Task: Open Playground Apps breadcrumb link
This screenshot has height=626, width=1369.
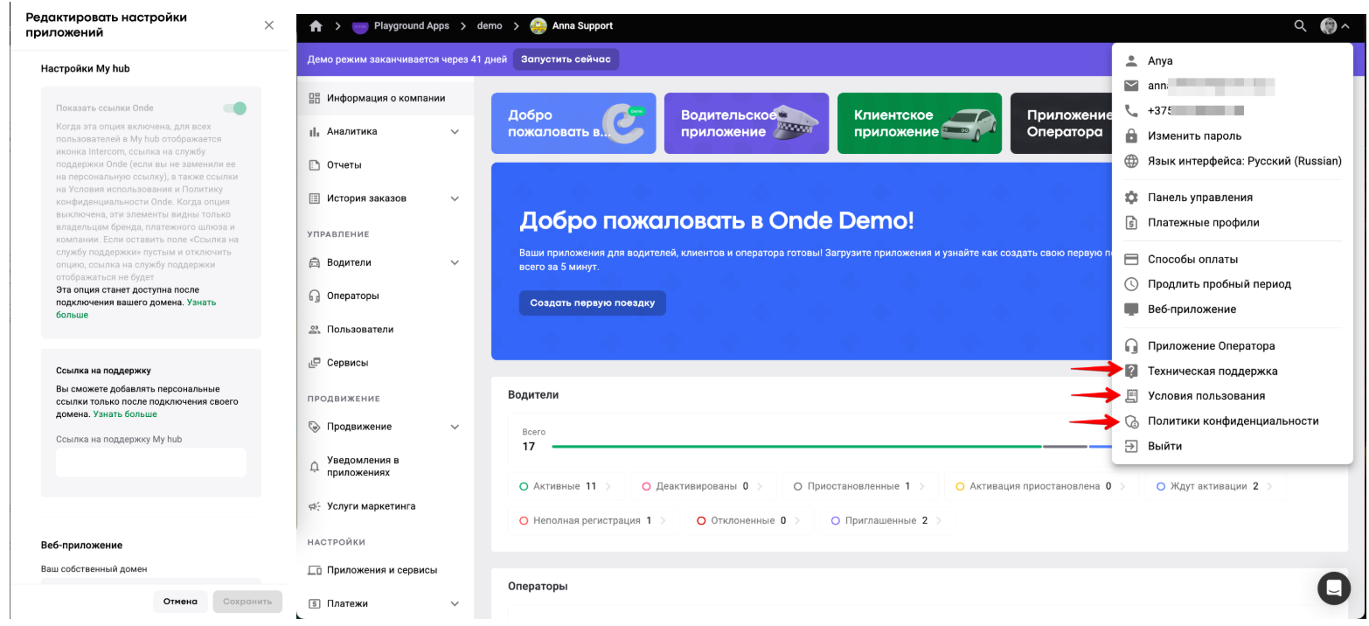Action: point(411,26)
